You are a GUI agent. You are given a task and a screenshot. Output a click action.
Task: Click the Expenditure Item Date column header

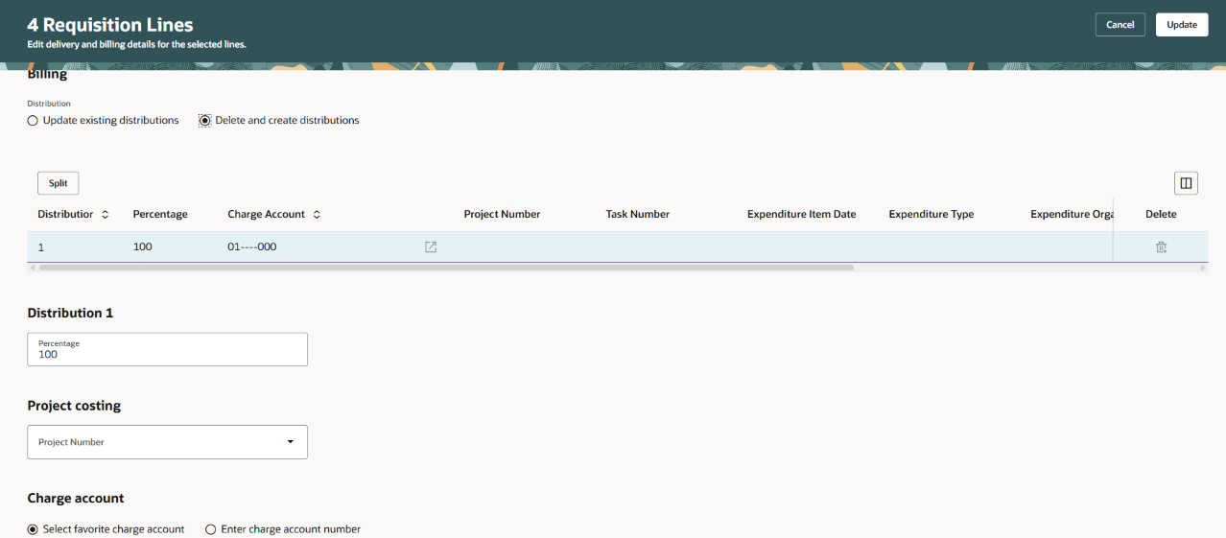coord(801,215)
